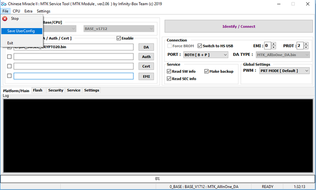This screenshot has width=316, height=190.
Task: Open the Settings menu in menu bar
Action: click(x=43, y=11)
